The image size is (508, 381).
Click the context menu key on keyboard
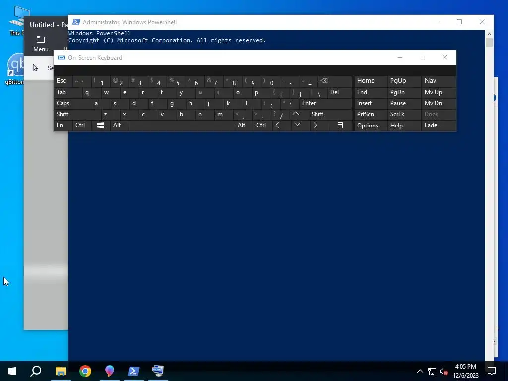pos(340,126)
